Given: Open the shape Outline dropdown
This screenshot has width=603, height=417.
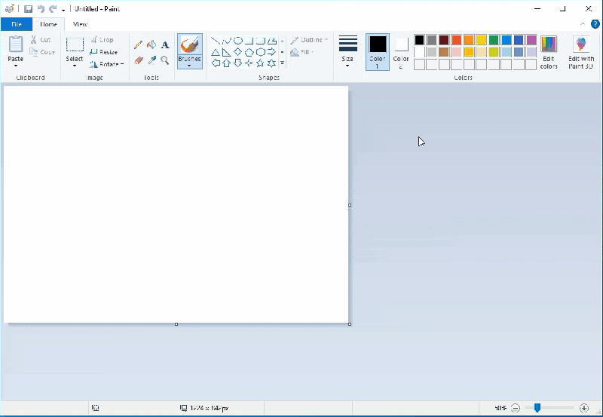Looking at the screenshot, I should point(309,40).
